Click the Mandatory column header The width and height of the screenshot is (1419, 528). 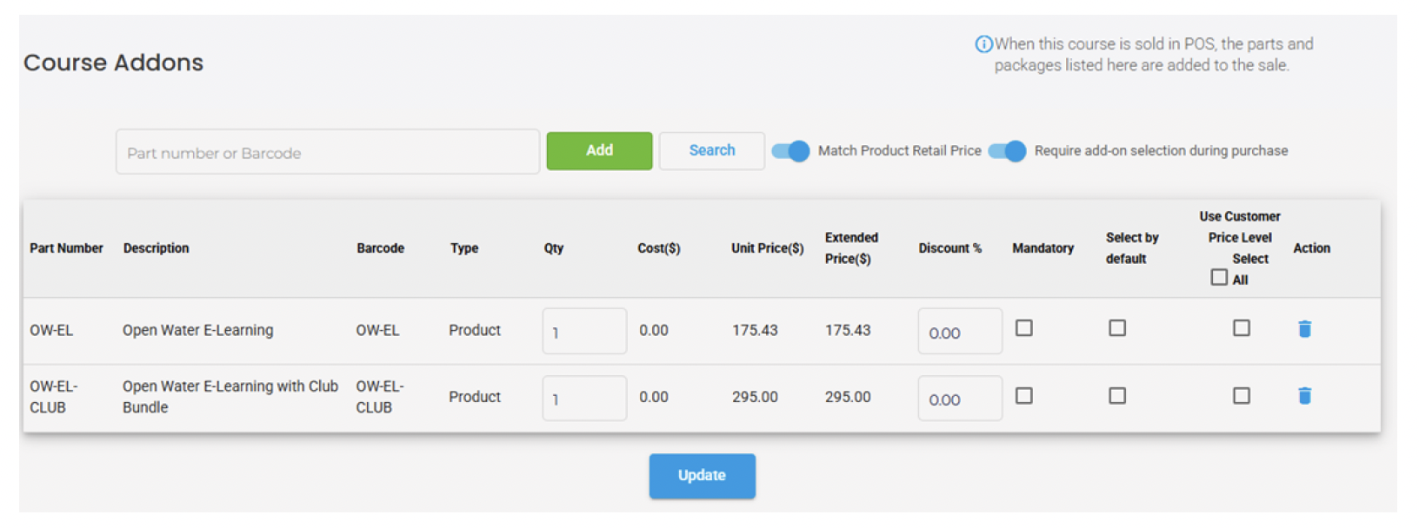1043,248
